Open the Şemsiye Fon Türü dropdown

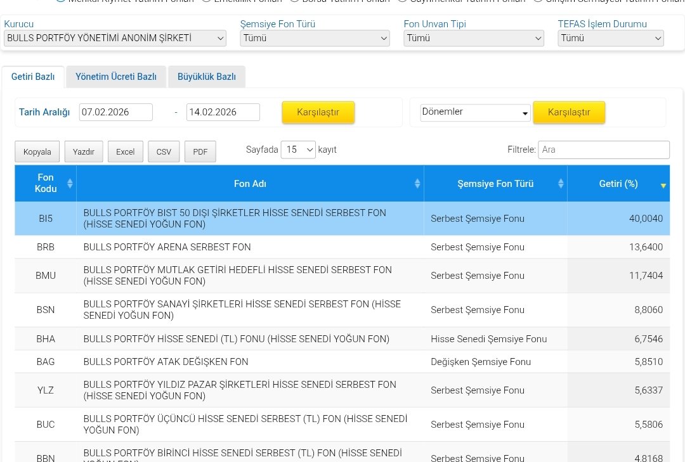click(x=315, y=39)
